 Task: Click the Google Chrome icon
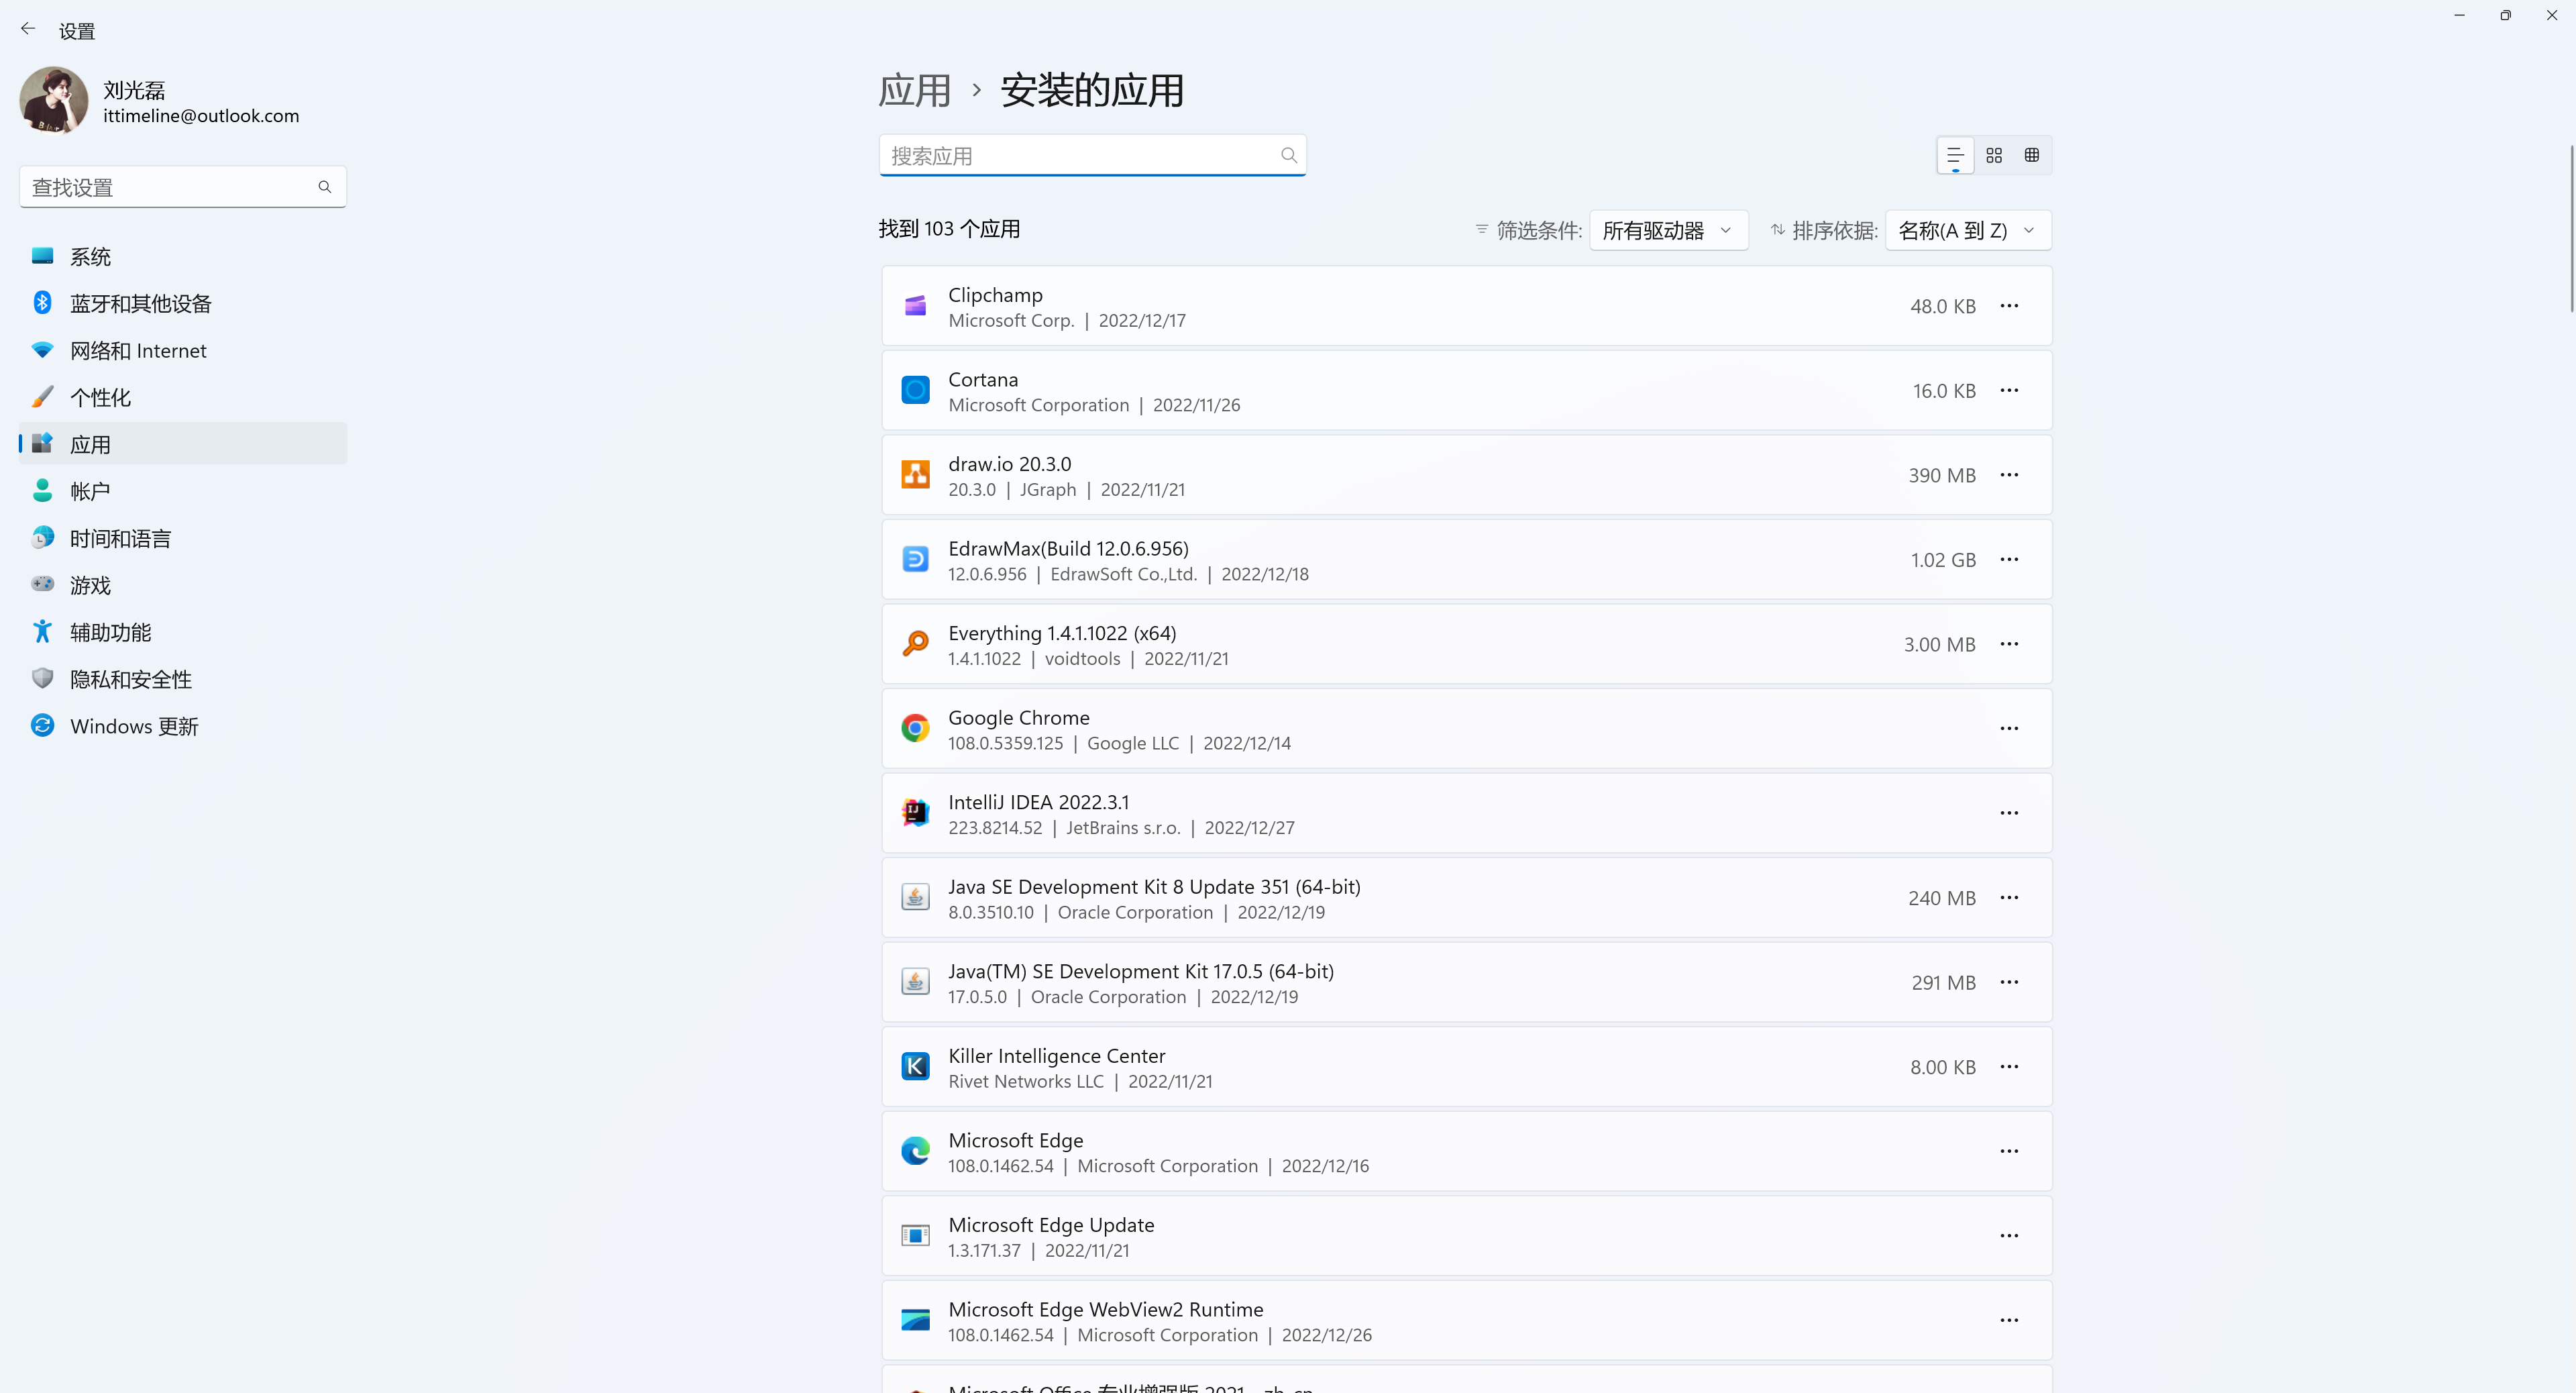915,728
